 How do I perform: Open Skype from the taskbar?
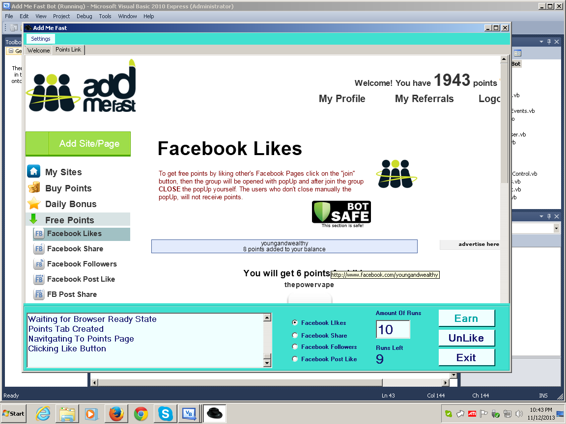click(165, 413)
